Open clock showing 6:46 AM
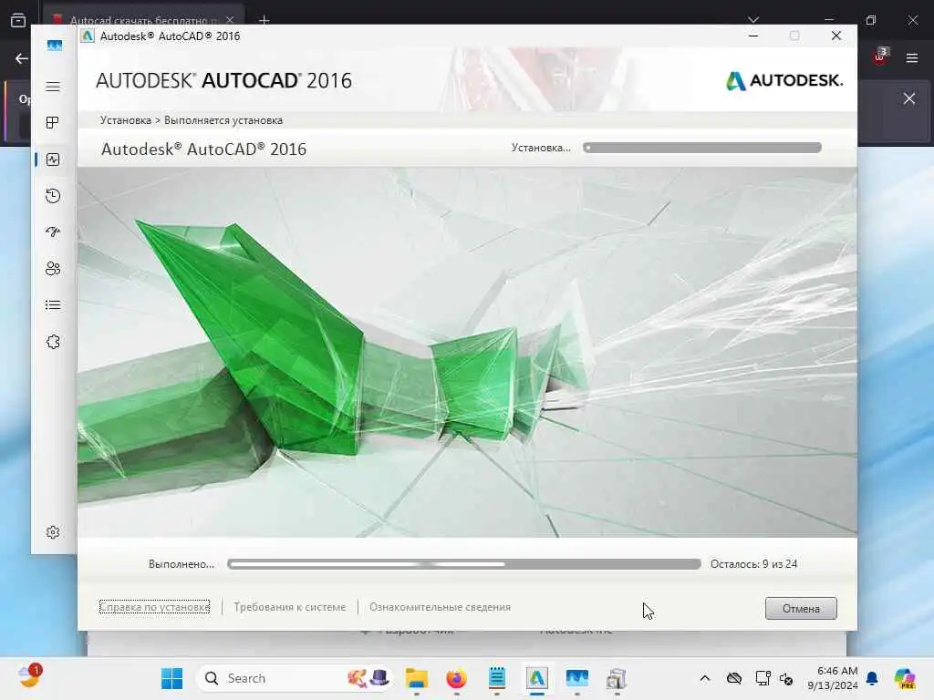934x700 pixels. (832, 678)
